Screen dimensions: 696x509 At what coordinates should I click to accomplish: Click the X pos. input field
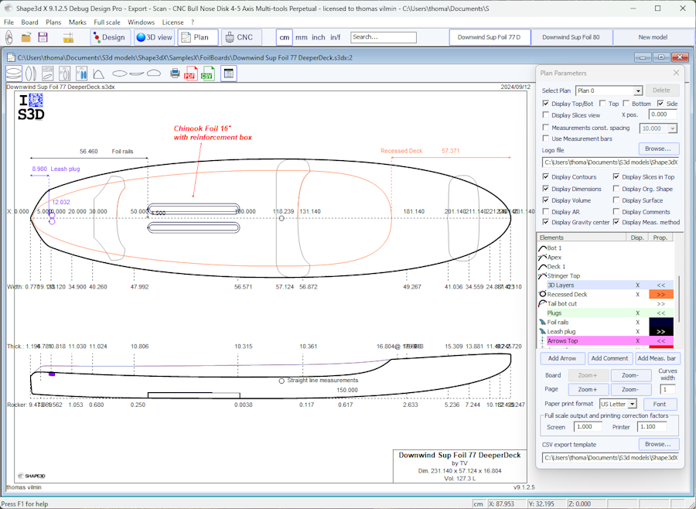(x=663, y=114)
